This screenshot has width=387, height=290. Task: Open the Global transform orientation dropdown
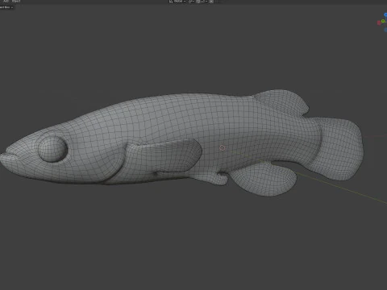click(177, 1)
